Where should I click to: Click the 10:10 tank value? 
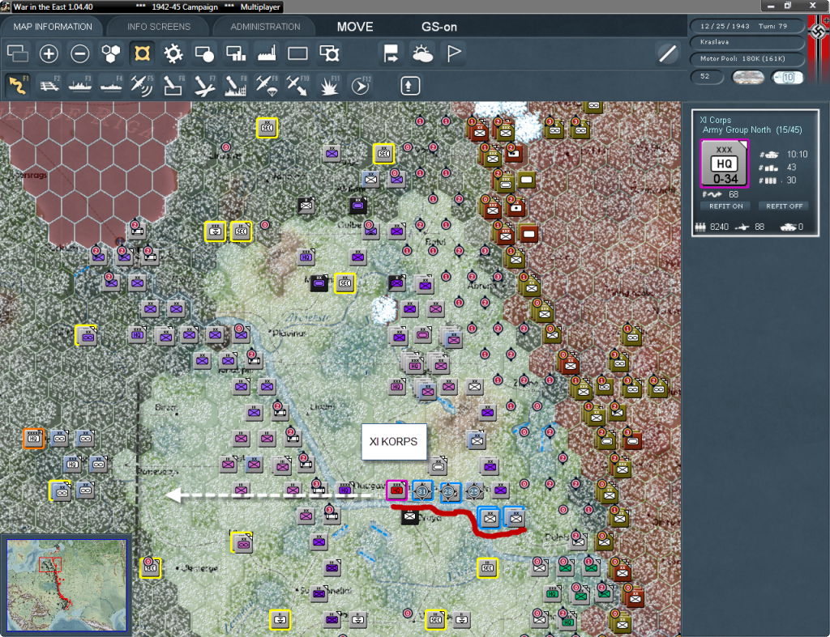tap(797, 155)
